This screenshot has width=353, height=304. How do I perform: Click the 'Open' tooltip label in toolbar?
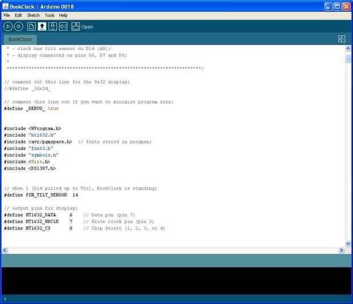click(87, 27)
